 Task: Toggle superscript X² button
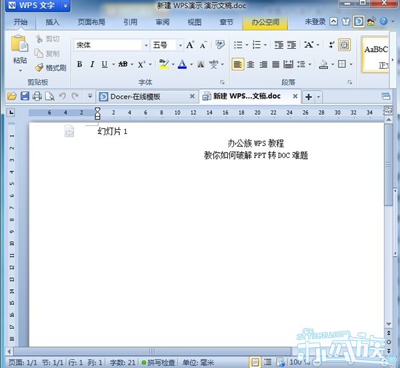tap(141, 64)
